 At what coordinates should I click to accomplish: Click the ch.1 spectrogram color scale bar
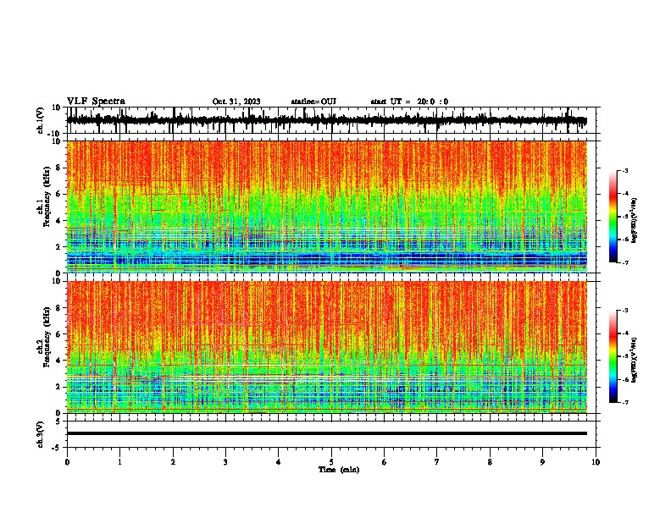613,217
